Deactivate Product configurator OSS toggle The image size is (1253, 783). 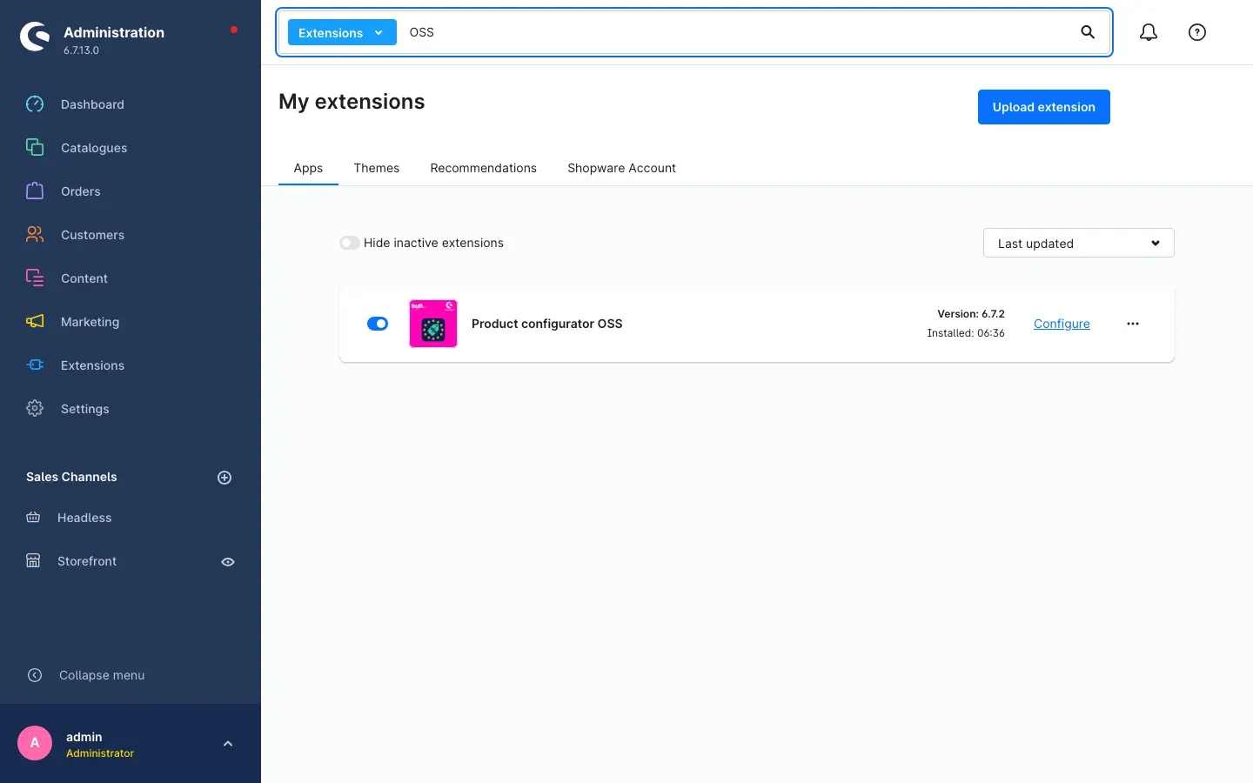point(378,324)
